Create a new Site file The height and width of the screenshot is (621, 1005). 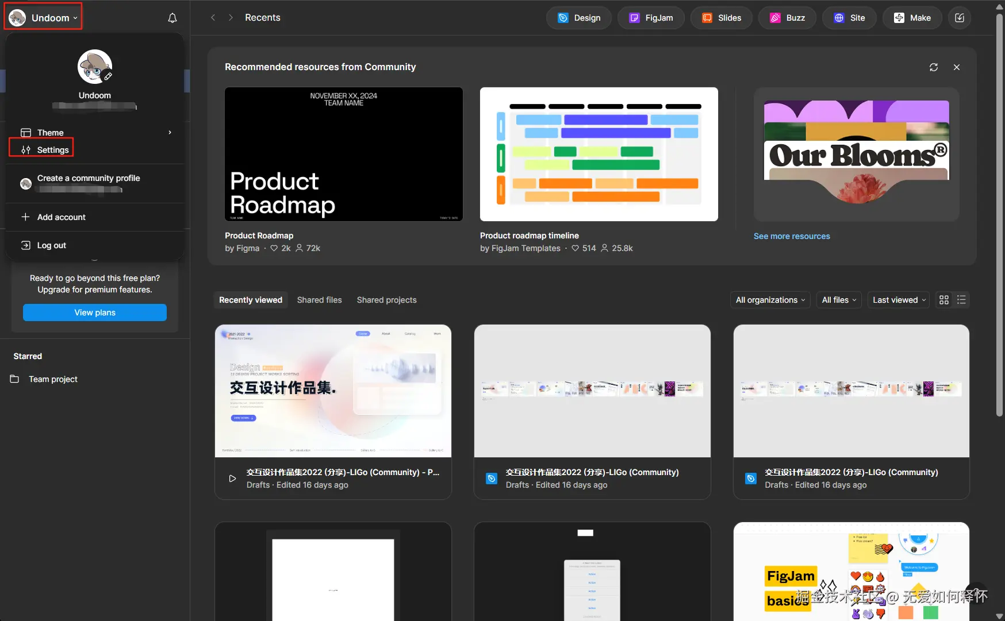[x=850, y=18]
